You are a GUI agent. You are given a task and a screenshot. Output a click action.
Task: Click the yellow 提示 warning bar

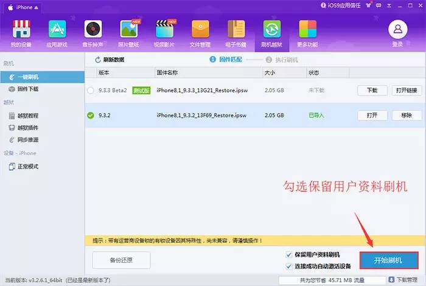pos(255,240)
